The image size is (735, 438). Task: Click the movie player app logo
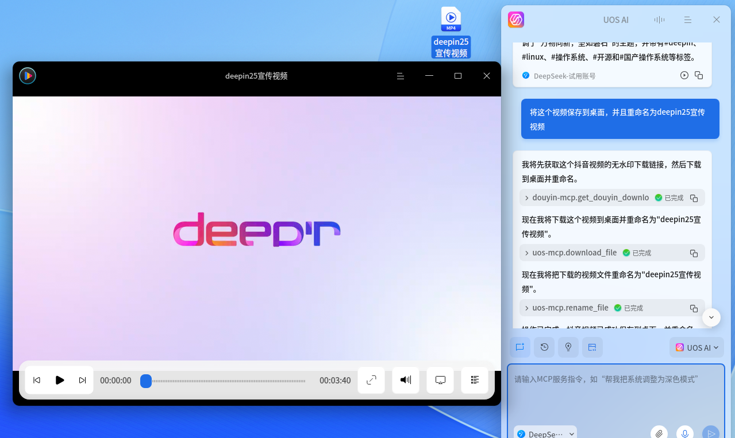coord(28,76)
